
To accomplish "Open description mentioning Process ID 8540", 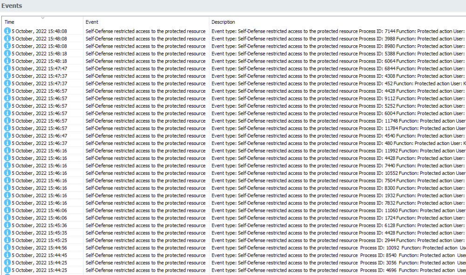I will (338, 255).
